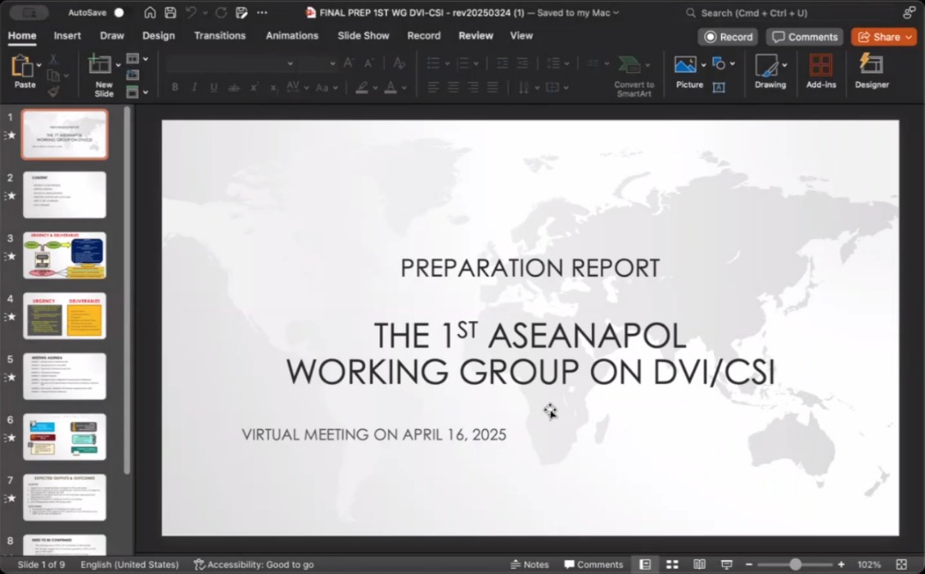The image size is (925, 574).
Task: Click the Paste clipboard icon
Action: pyautogui.click(x=22, y=66)
